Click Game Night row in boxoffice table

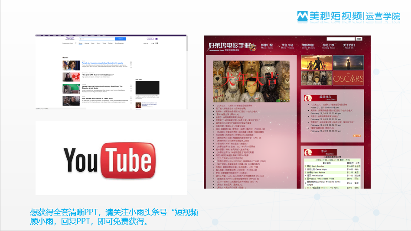point(333,169)
